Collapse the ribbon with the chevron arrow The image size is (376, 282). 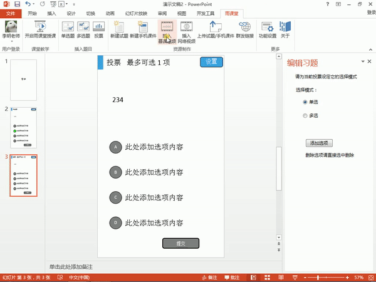pyautogui.click(x=370, y=50)
